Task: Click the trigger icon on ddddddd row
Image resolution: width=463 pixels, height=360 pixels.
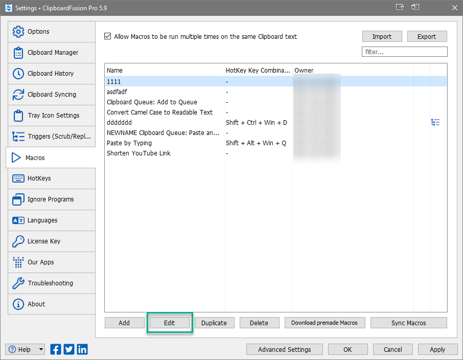Action: (435, 122)
